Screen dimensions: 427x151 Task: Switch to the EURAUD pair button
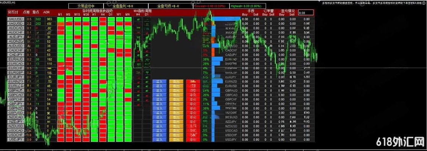pyautogui.click(x=16, y=59)
